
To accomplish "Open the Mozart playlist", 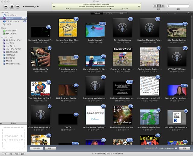I will (x=14, y=61).
